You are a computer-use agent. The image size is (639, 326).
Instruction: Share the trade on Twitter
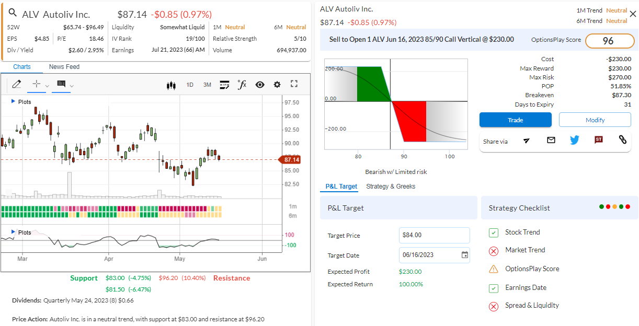[x=575, y=140]
